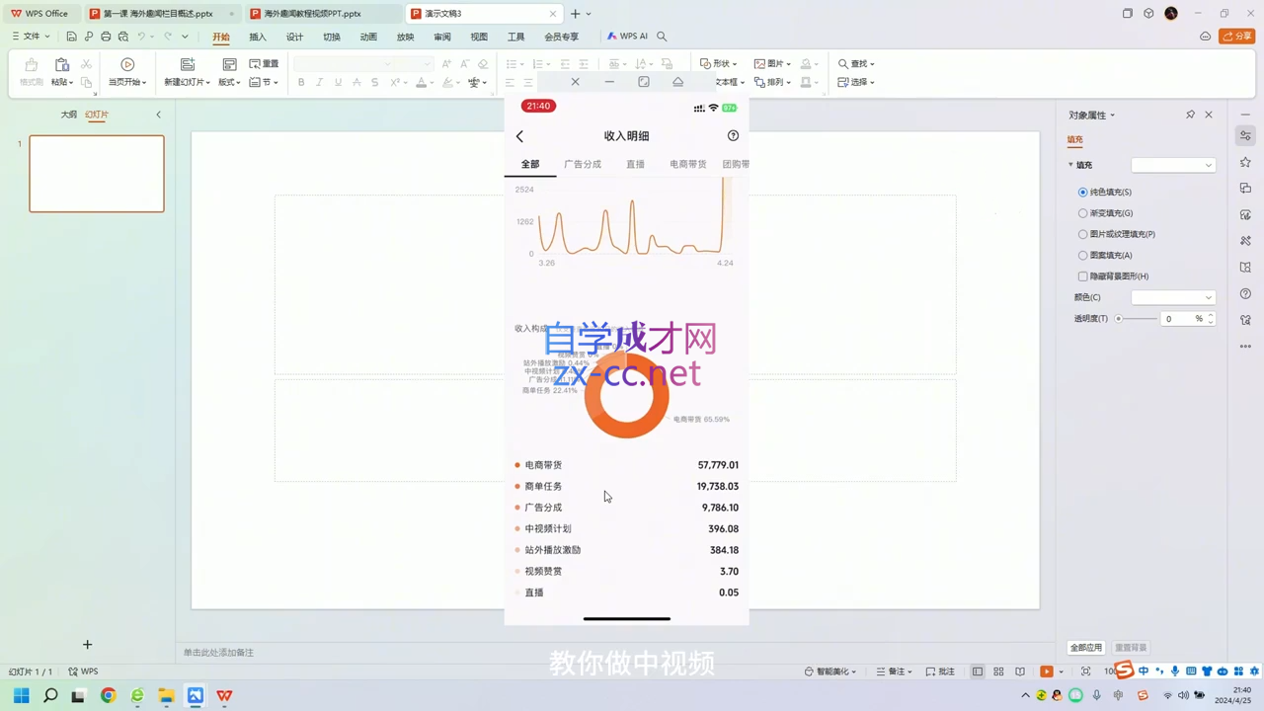Screen dimensions: 1264x711
Task: Switch to the 插入 ribbon tab
Action: [258, 37]
